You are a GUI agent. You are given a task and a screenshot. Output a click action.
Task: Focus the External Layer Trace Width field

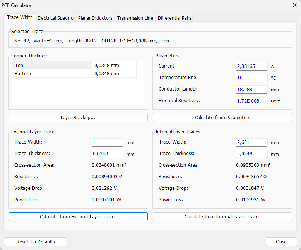click(x=108, y=142)
